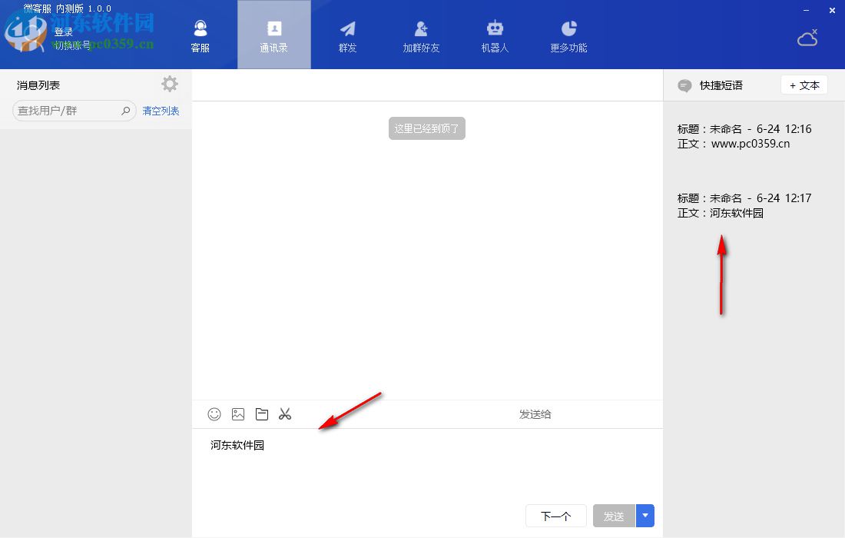Select the emoji icon in the chat toolbar
Image resolution: width=845 pixels, height=538 pixels.
click(214, 414)
